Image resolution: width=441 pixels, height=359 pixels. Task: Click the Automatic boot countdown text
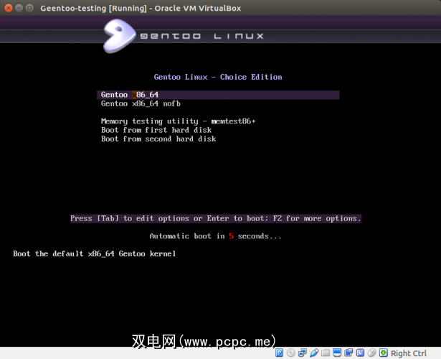coord(215,236)
